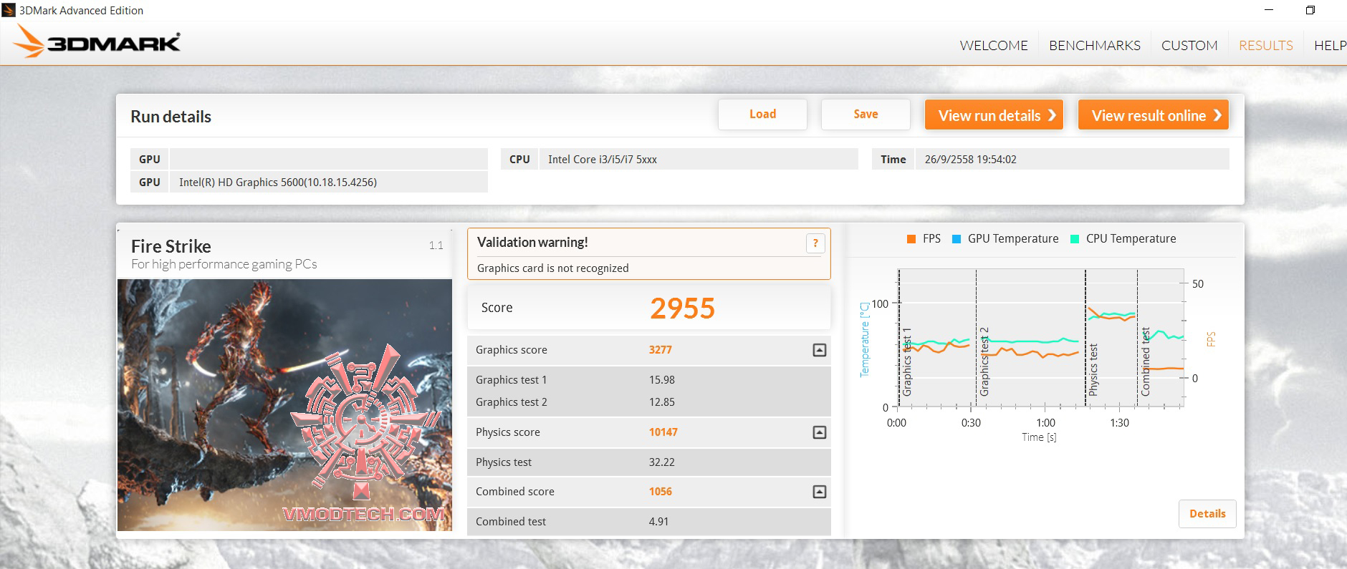Screen dimensions: 1347x569
Task: Click the Physics test value 32.22
Action: (662, 462)
